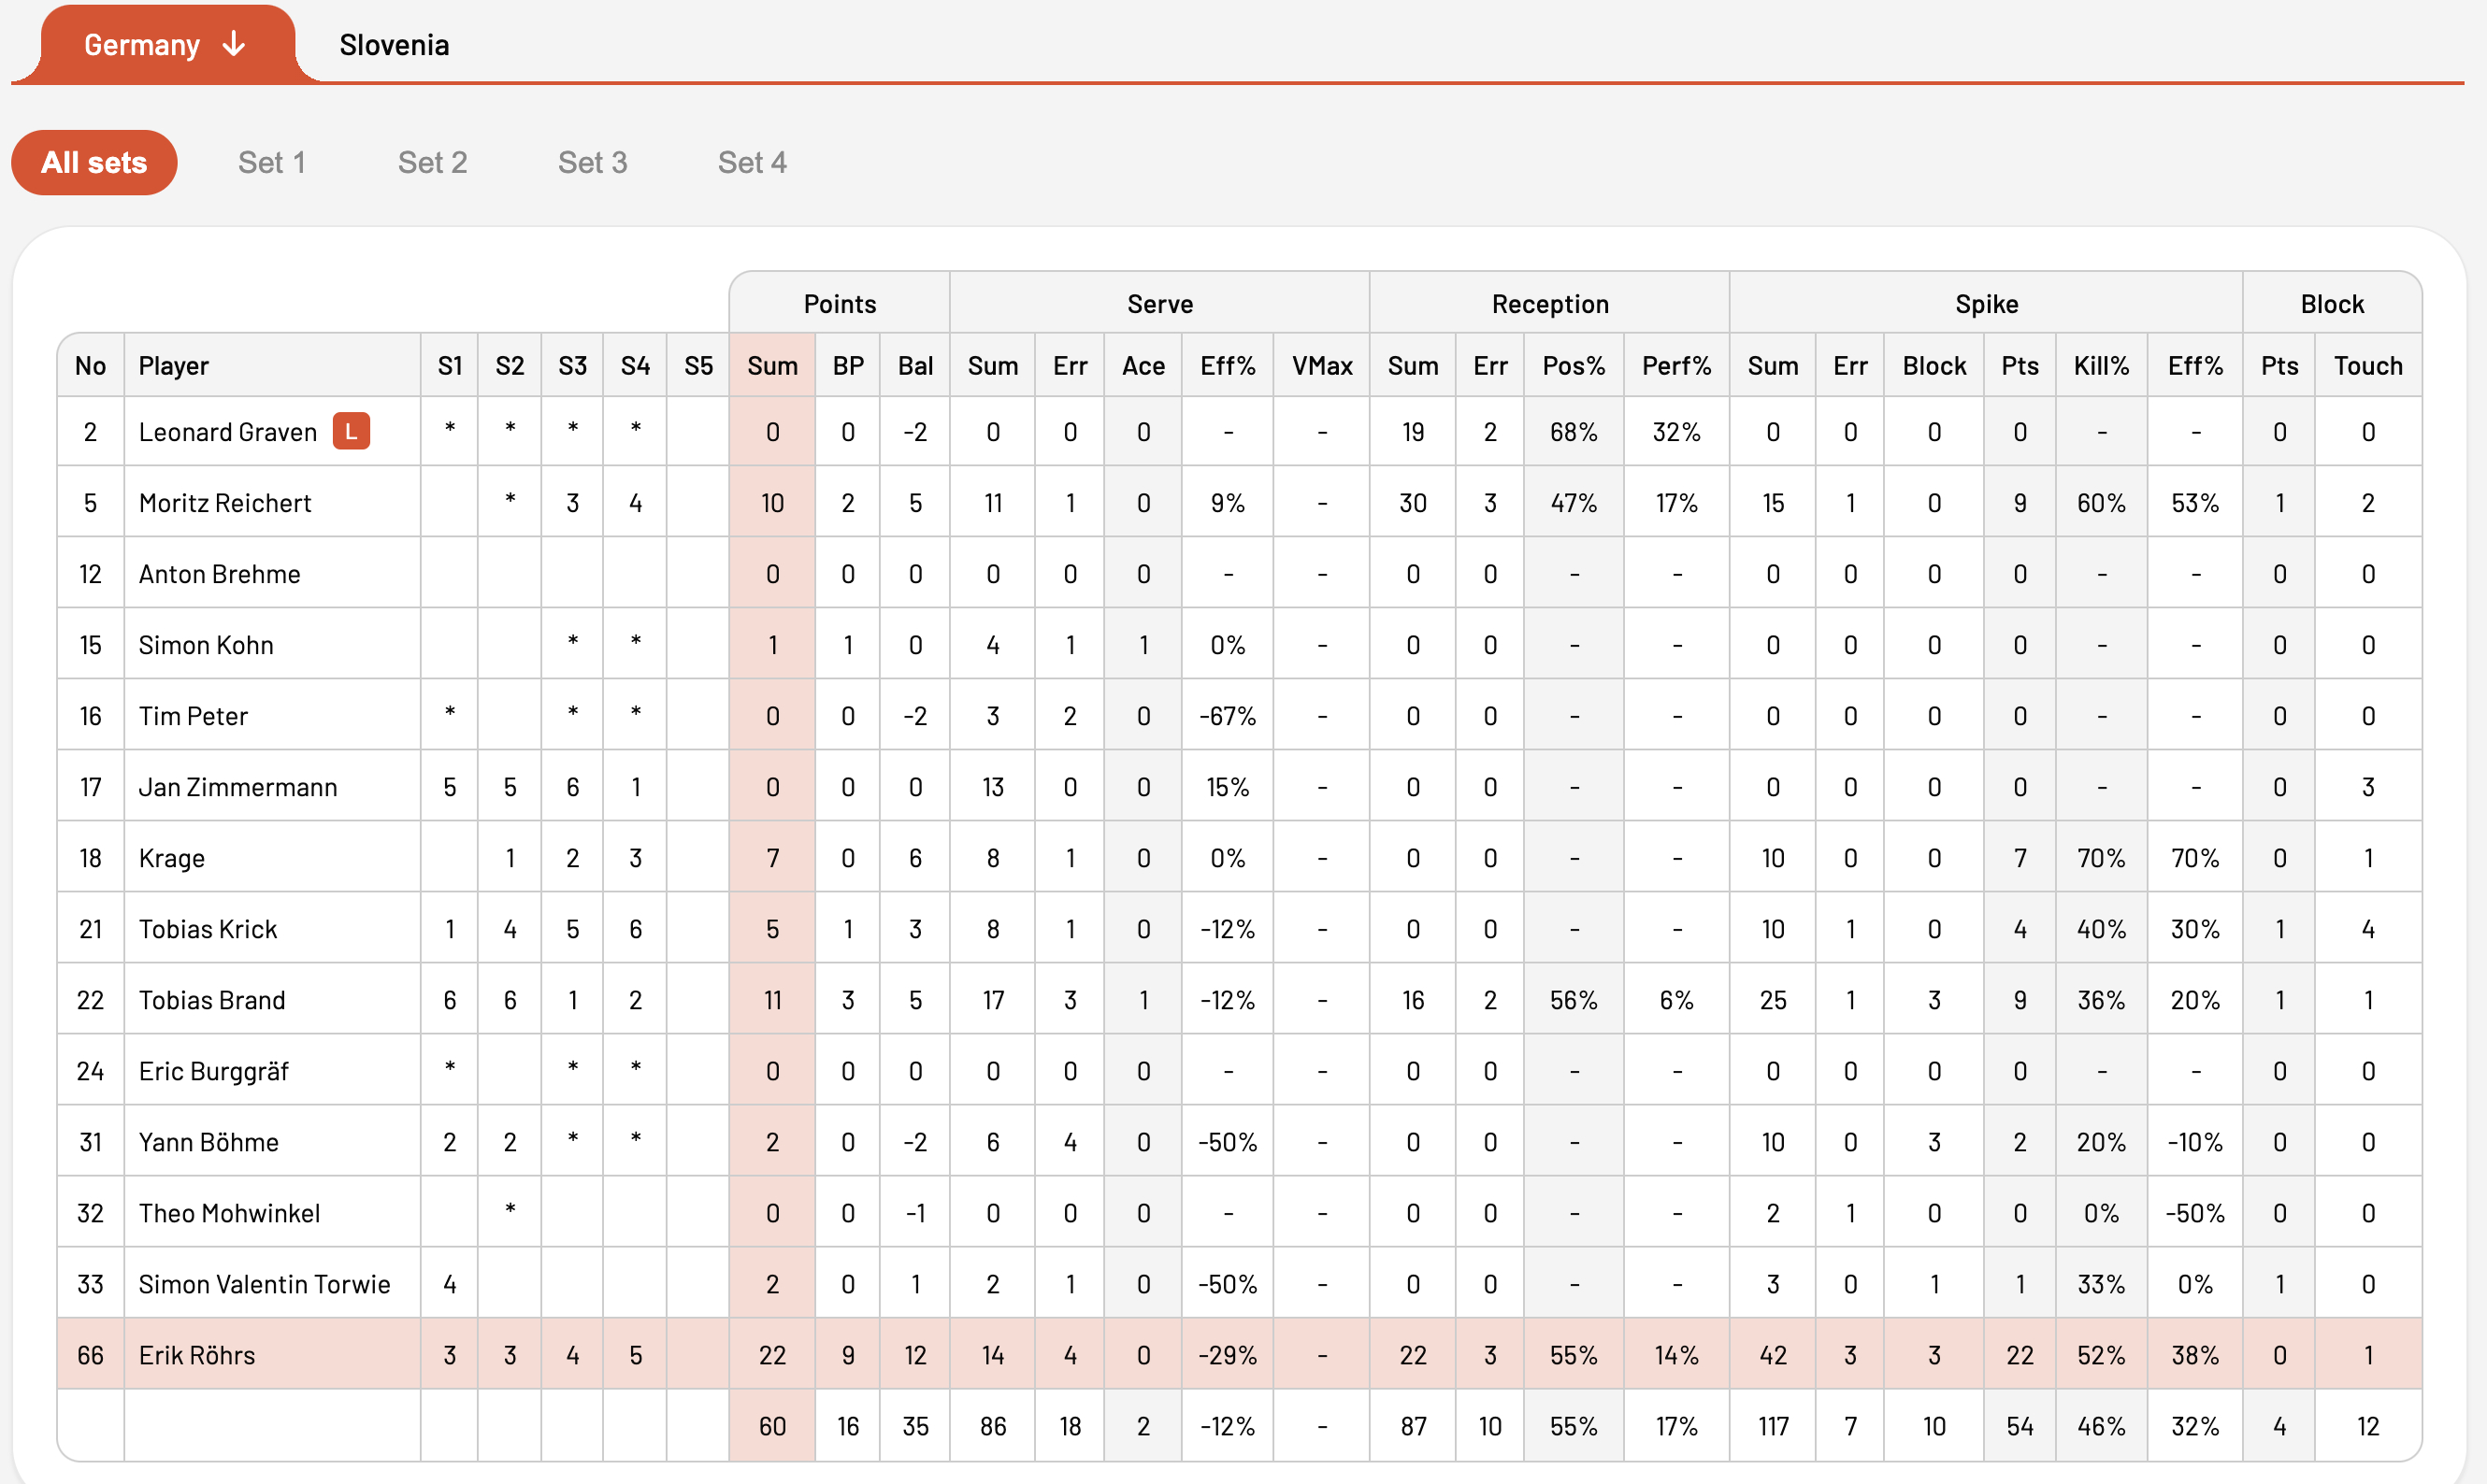The width and height of the screenshot is (2487, 1484).
Task: Show statistics for Set 4
Action: (x=753, y=162)
